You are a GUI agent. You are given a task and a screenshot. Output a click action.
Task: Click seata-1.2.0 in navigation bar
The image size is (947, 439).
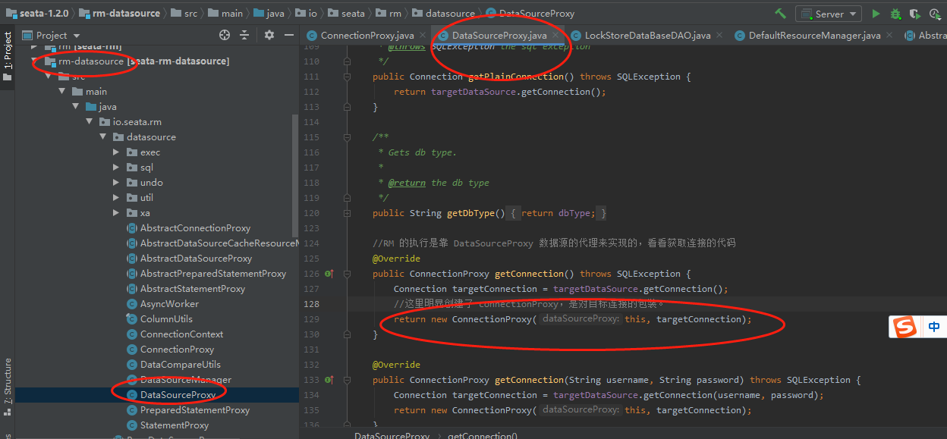[x=42, y=13]
